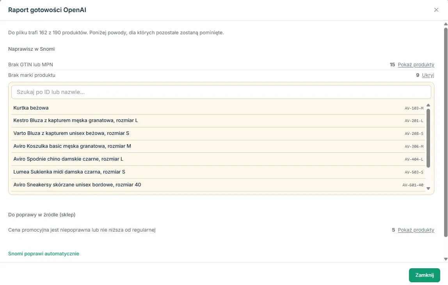Click the product list scrollbar thumb
The width and height of the screenshot is (448, 285).
click(428, 138)
